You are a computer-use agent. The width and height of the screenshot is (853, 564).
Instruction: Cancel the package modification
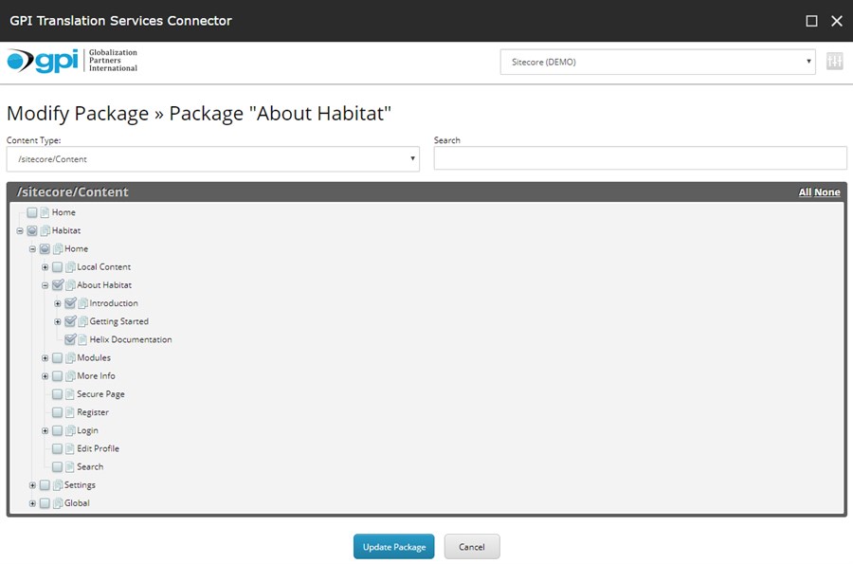pos(471,546)
